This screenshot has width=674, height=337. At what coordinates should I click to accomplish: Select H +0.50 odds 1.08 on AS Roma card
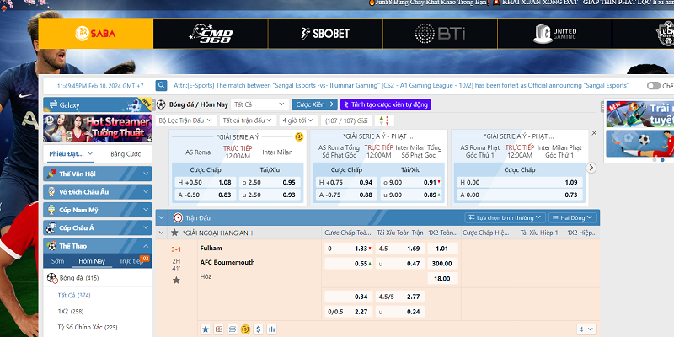click(205, 182)
